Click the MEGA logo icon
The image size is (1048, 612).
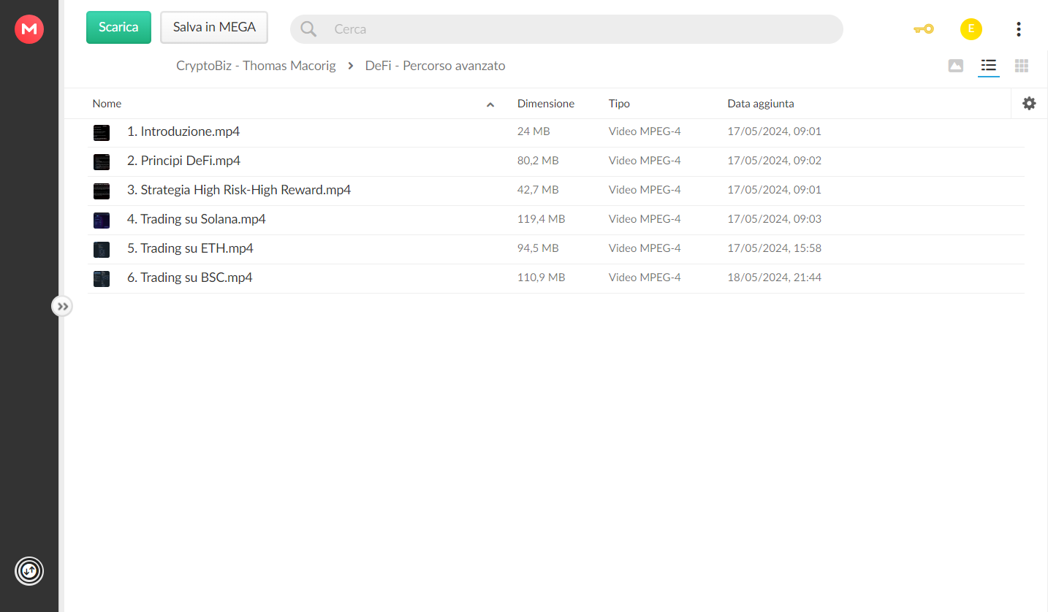click(x=29, y=28)
